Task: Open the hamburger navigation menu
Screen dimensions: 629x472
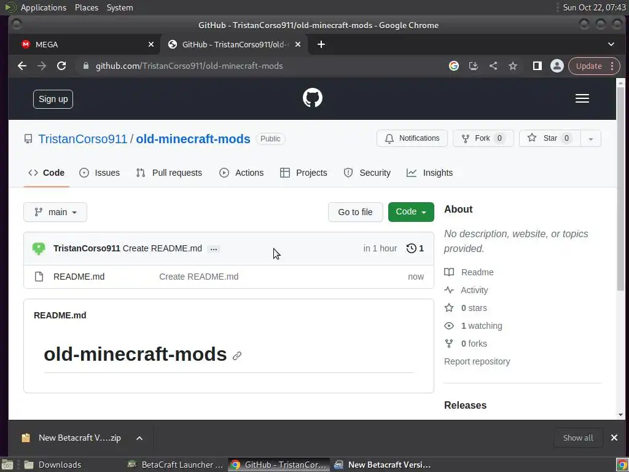Action: click(x=582, y=98)
